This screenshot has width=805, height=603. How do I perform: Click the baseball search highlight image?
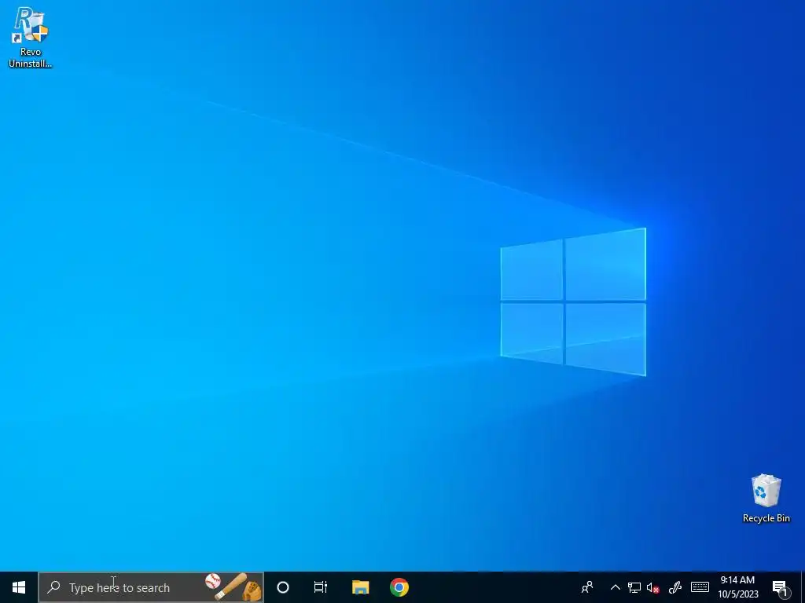[x=234, y=587]
